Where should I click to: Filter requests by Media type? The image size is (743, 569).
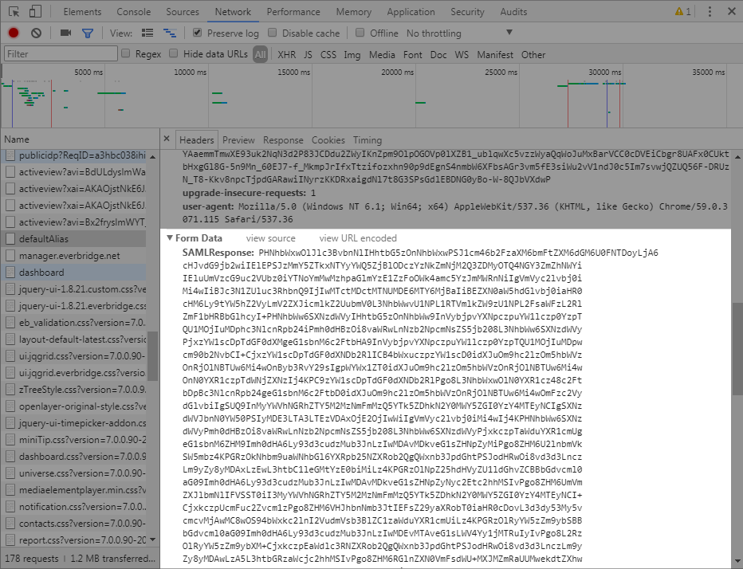382,54
